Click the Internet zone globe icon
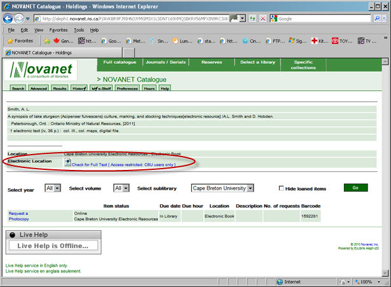Viewport: 391px width, 287px height. point(280,281)
